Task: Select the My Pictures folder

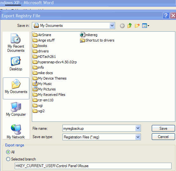Action: (44, 89)
